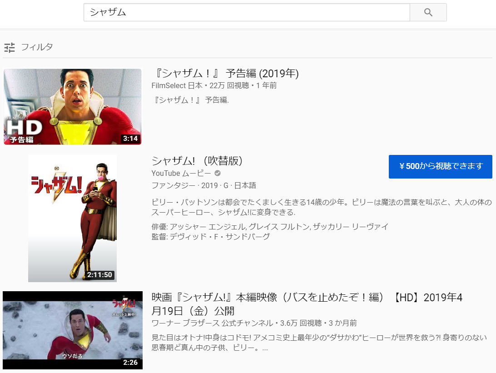Open the 『シャザム！』 予告編 (2019年) title link
Screen dimensions: 496x373
point(225,74)
